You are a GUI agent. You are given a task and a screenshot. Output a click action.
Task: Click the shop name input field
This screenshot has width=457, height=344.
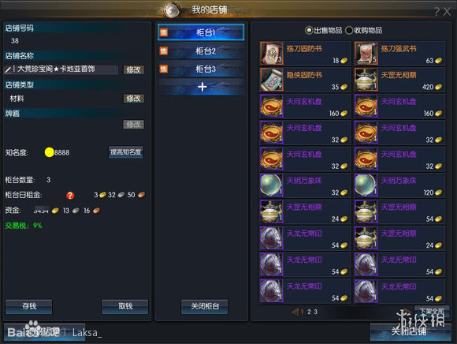61,69
